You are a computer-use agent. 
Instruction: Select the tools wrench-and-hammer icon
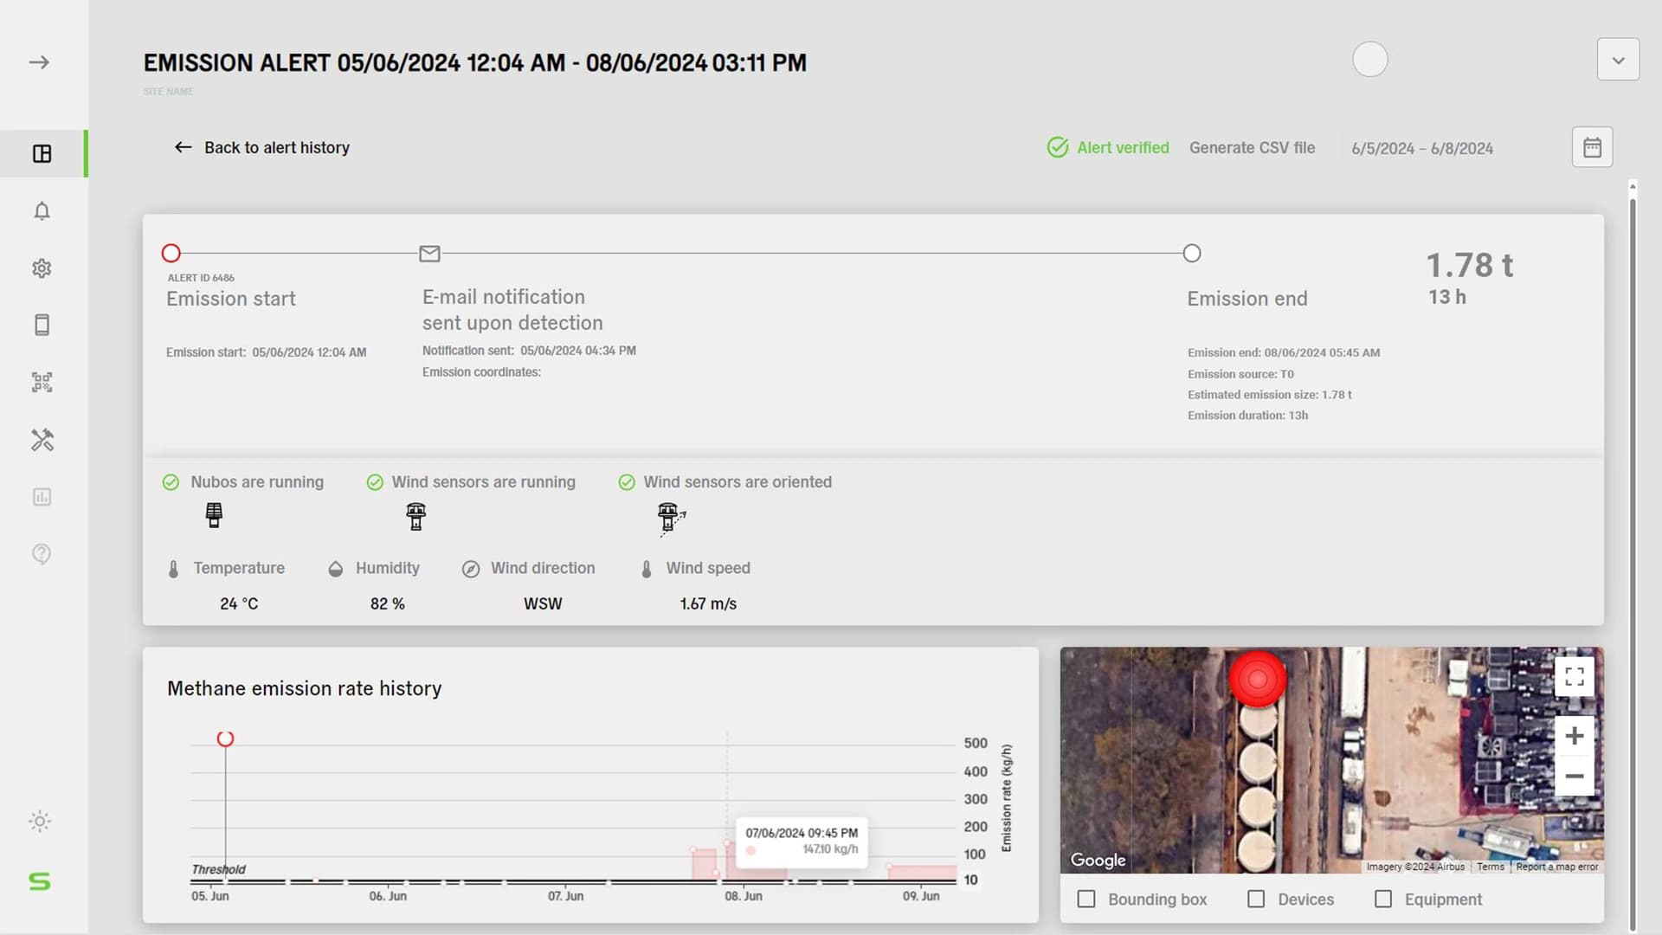pos(42,440)
